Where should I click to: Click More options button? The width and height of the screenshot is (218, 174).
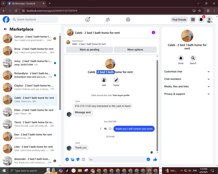(x=135, y=50)
